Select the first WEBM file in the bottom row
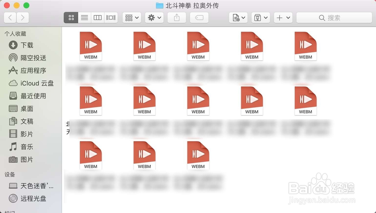 pyautogui.click(x=91, y=155)
